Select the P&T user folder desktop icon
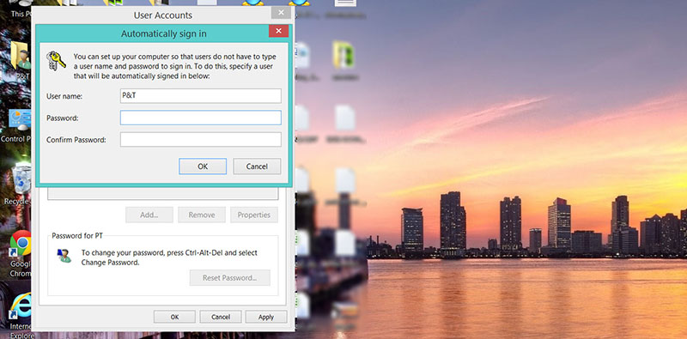Viewport: 687px width, 339px height. (x=21, y=60)
